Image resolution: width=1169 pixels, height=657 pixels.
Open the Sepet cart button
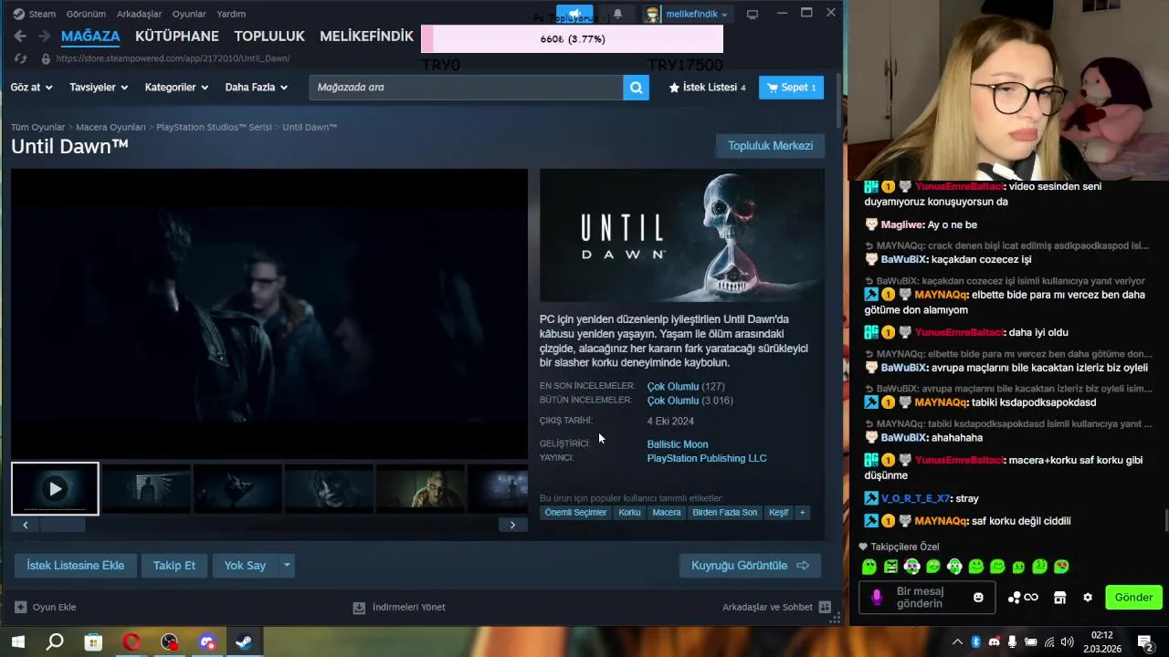[792, 88]
